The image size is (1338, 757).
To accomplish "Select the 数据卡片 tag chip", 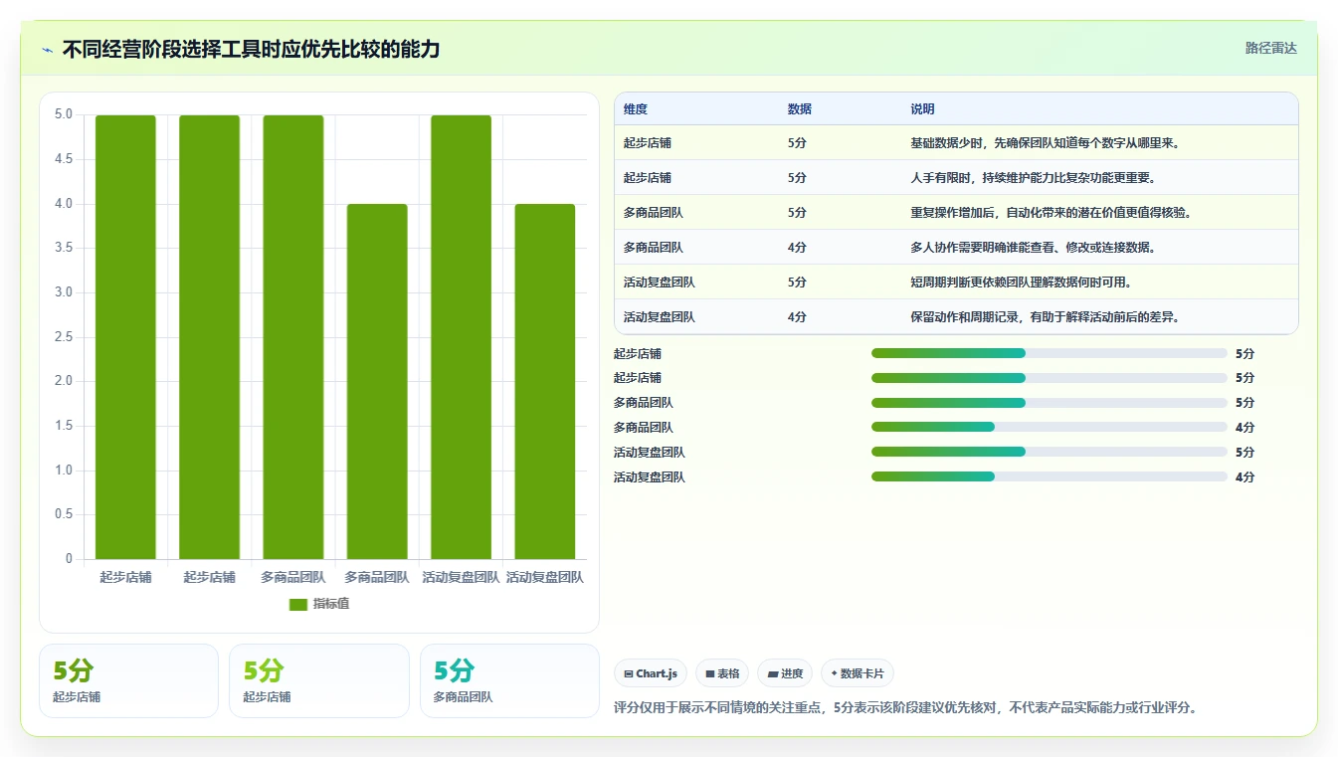I will (x=857, y=673).
